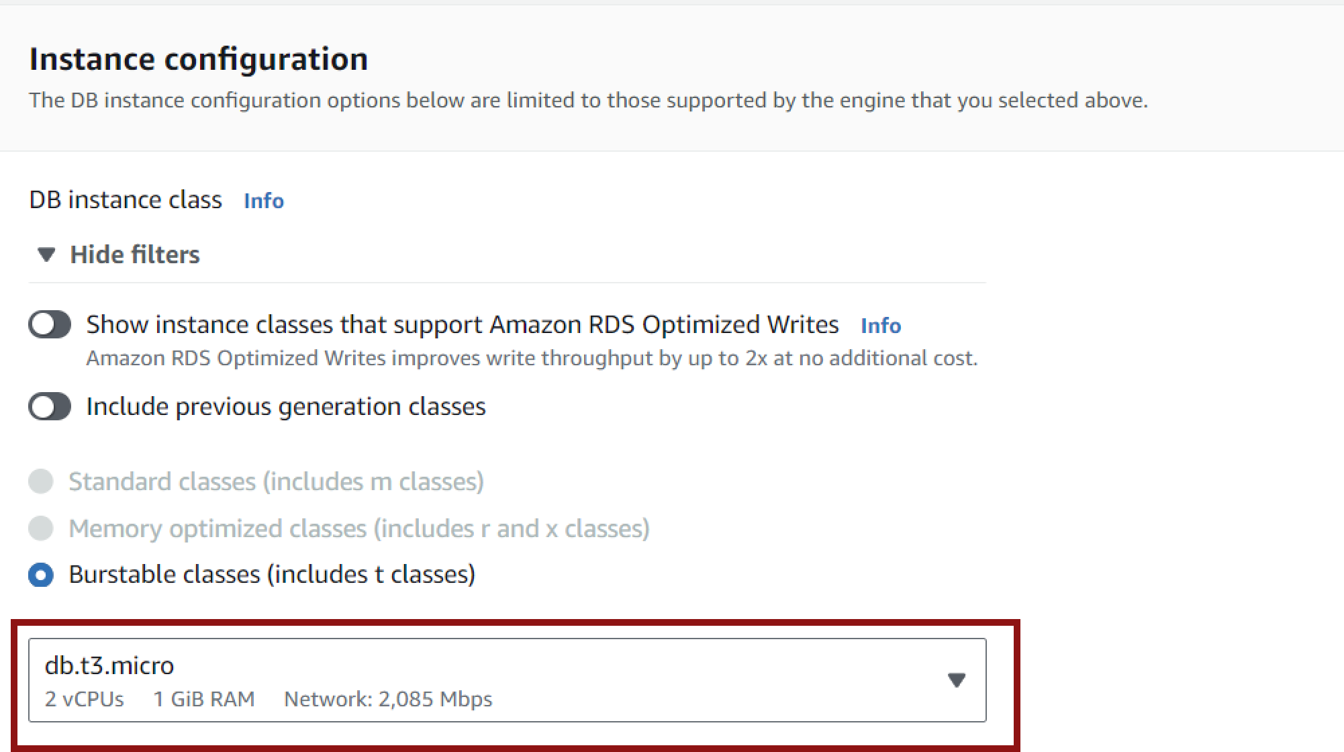The height and width of the screenshot is (752, 1344).
Task: Click the Network: 2,085 Mbps spec text
Action: tap(388, 700)
